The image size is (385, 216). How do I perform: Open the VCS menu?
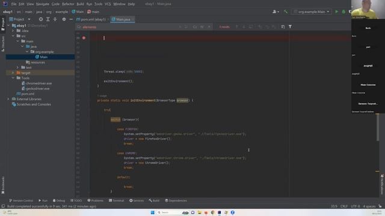[x=108, y=4]
